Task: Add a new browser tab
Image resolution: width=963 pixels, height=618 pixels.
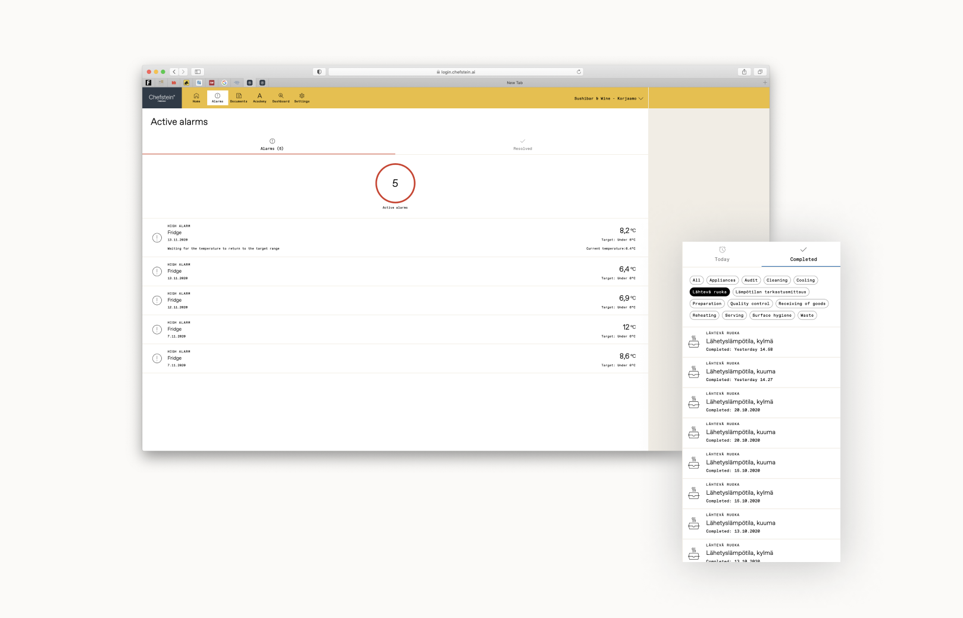Action: coord(765,83)
